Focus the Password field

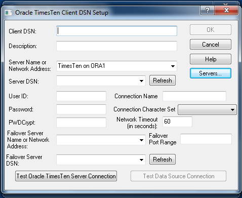coord(81,109)
